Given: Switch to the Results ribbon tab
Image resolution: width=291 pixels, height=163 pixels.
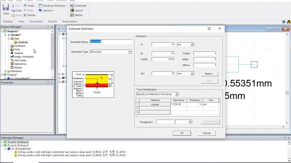Looking at the screenshot, I should click(52, 21).
